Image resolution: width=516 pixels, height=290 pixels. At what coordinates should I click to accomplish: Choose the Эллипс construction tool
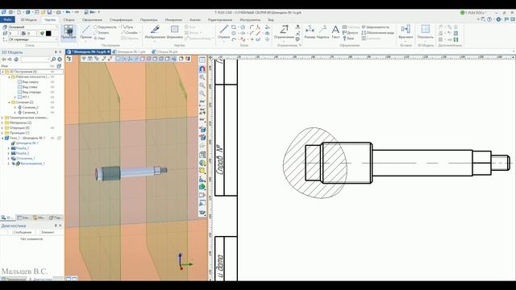[x=102, y=32]
